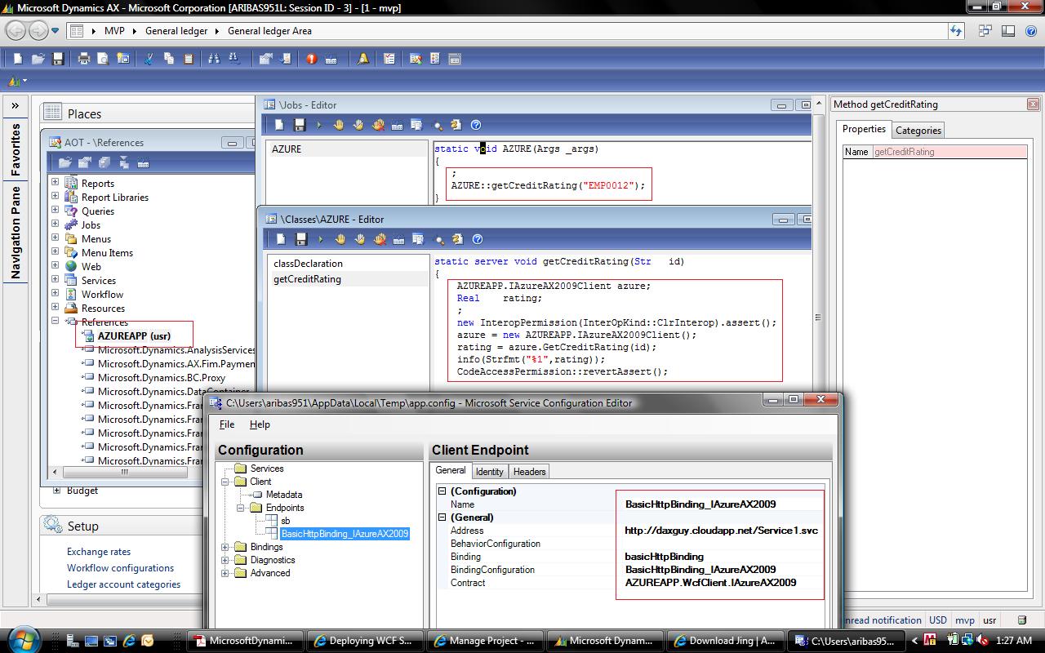Click red alert icon in main toolbar
1045x653 pixels.
pos(311,59)
